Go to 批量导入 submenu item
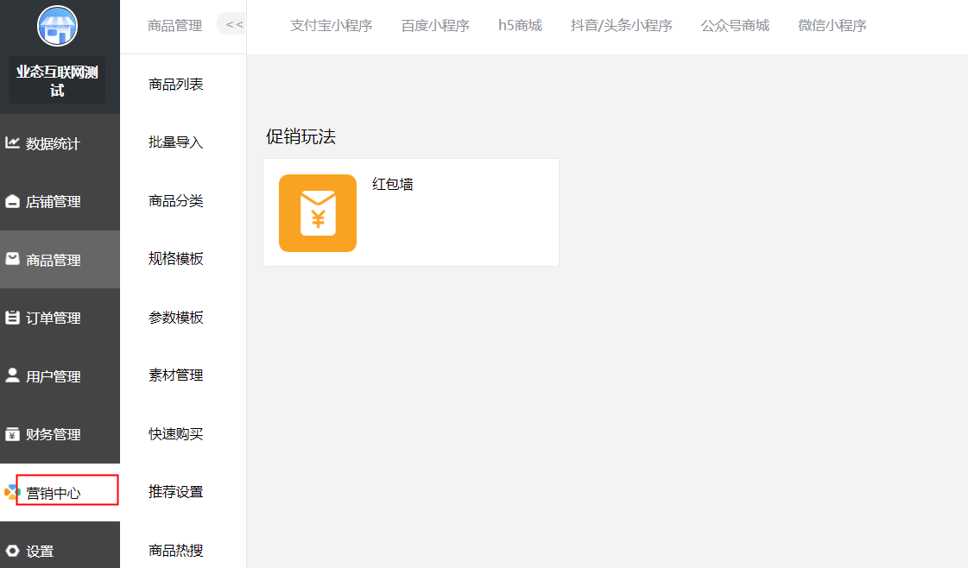Screen dimensions: 968x568 click(x=176, y=142)
